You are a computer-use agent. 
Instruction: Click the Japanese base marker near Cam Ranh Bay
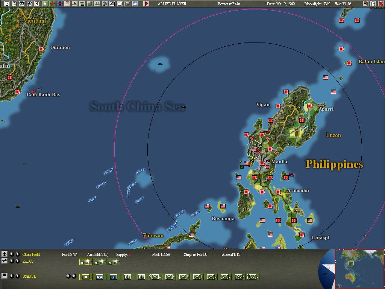click(17, 92)
